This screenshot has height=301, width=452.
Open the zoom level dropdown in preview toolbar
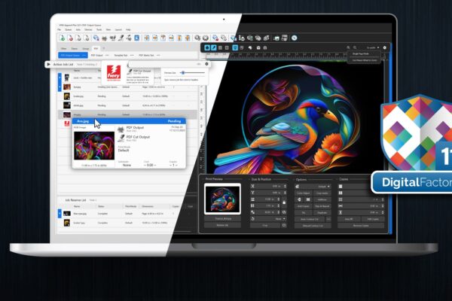[x=371, y=47]
